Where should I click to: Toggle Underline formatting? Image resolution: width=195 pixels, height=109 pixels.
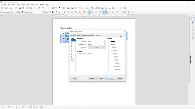tap(59, 12)
